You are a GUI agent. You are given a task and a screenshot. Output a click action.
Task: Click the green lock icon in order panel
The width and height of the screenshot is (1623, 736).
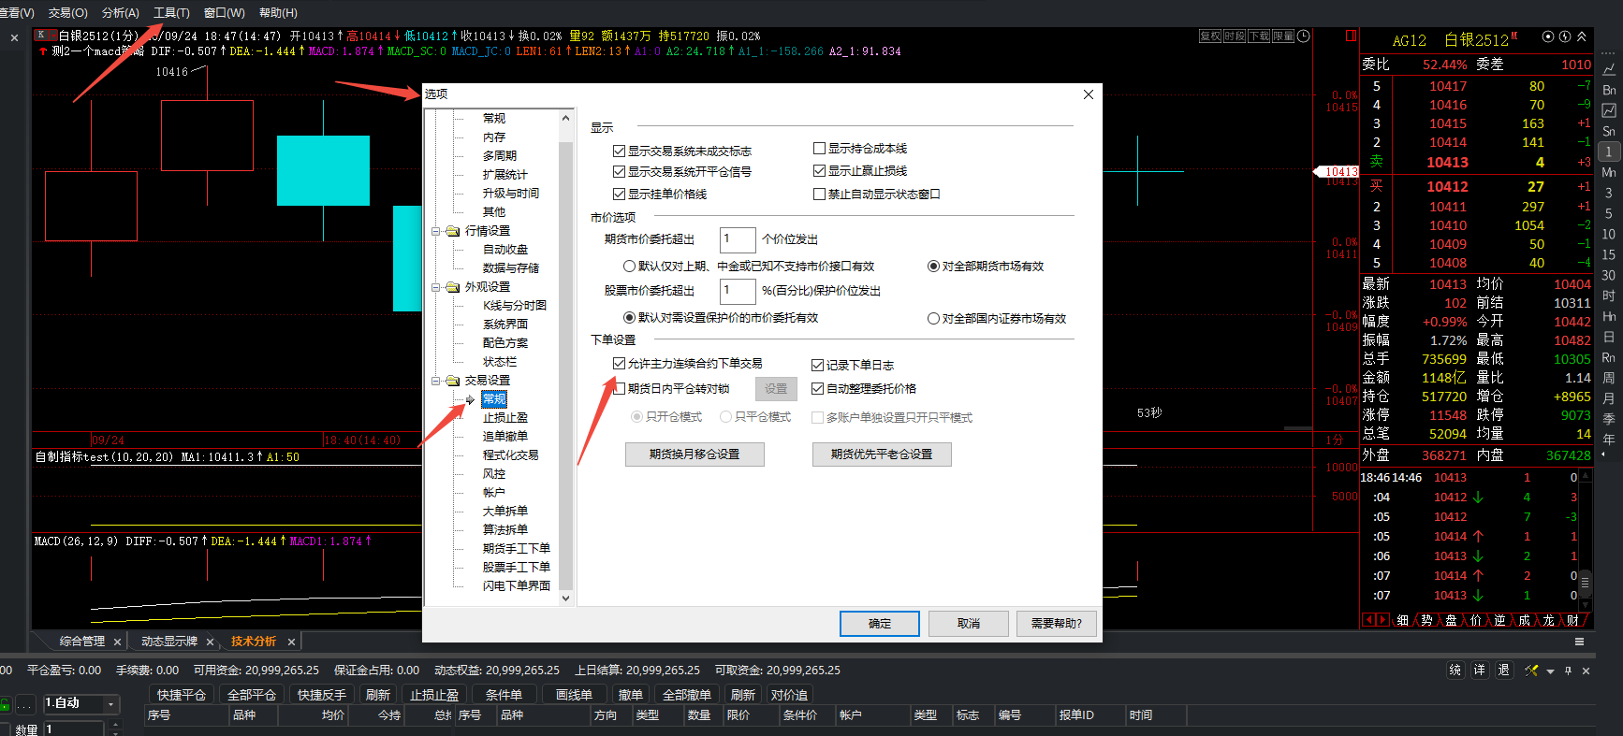pyautogui.click(x=6, y=704)
